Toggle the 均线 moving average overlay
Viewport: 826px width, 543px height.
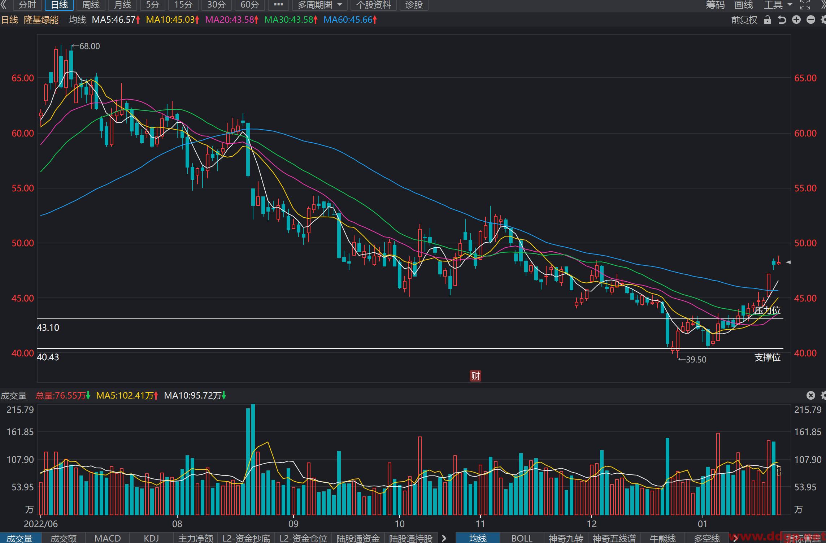[x=478, y=538]
